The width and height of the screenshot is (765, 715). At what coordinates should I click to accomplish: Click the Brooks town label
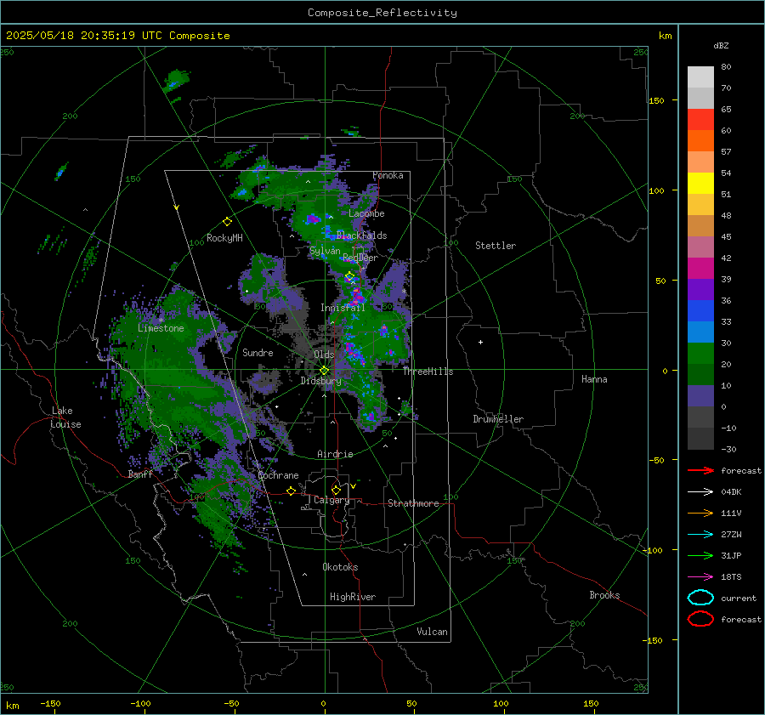click(x=604, y=595)
